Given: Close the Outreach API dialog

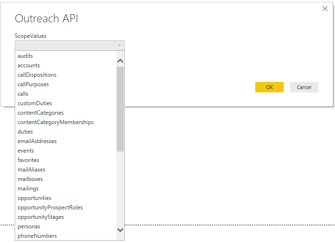Looking at the screenshot, I should click(325, 9).
